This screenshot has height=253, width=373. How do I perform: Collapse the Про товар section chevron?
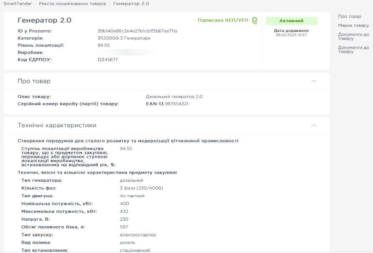point(314,81)
